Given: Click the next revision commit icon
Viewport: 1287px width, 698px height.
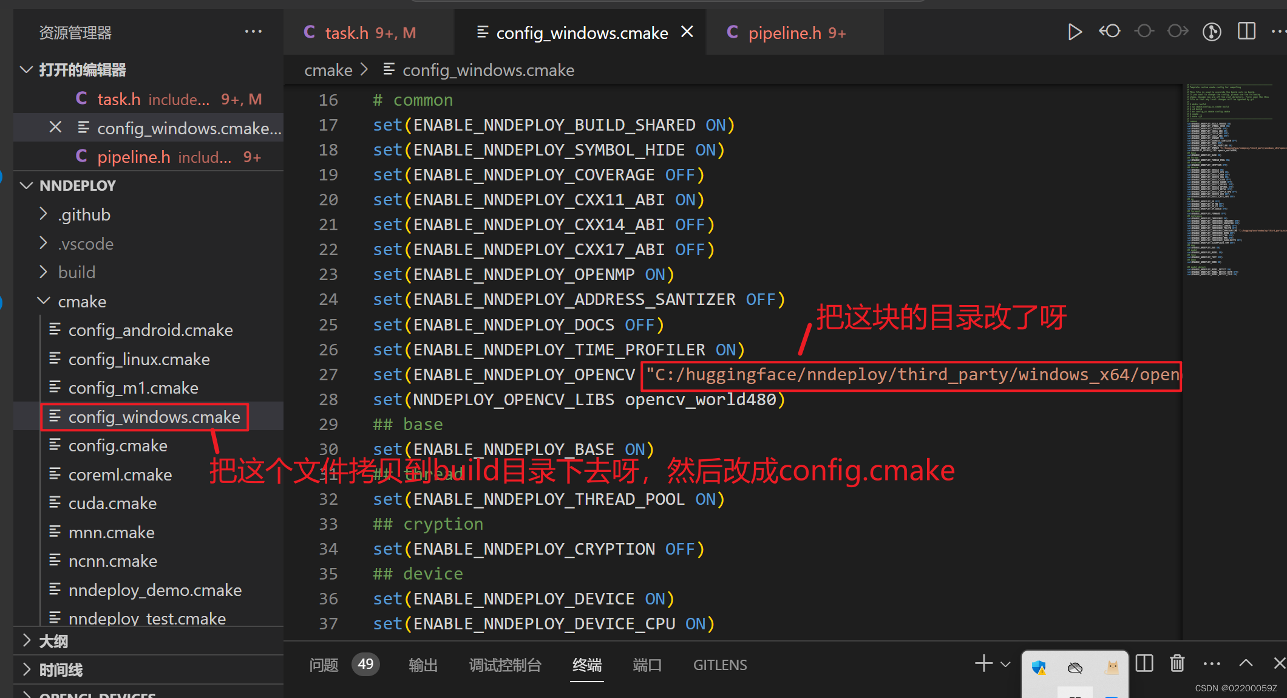Looking at the screenshot, I should pos(1178,32).
